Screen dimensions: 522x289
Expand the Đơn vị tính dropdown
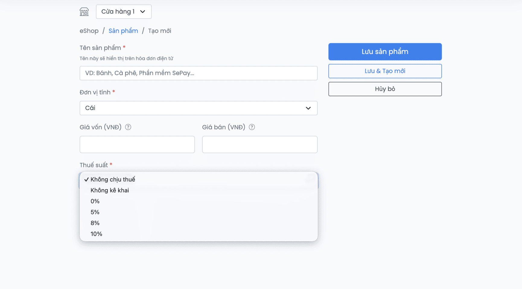198,108
